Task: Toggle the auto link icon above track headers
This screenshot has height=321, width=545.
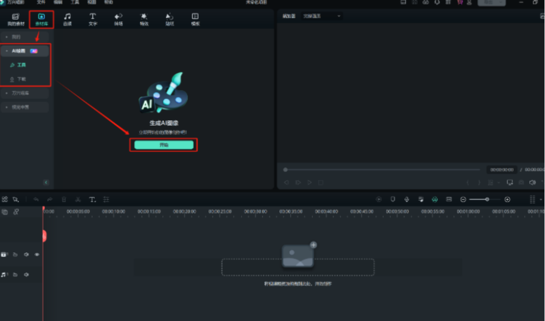Action: (16, 212)
